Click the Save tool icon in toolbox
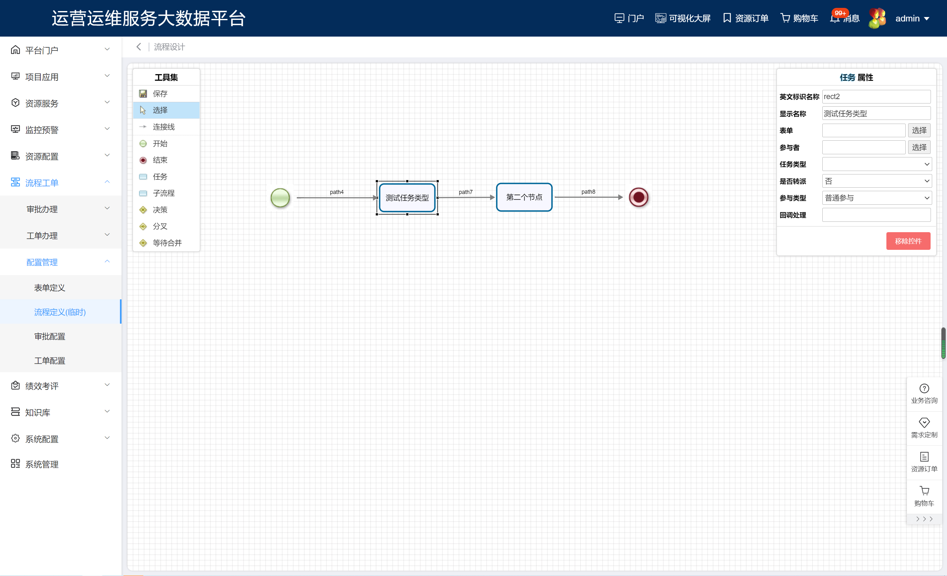This screenshot has width=947, height=576. [143, 94]
